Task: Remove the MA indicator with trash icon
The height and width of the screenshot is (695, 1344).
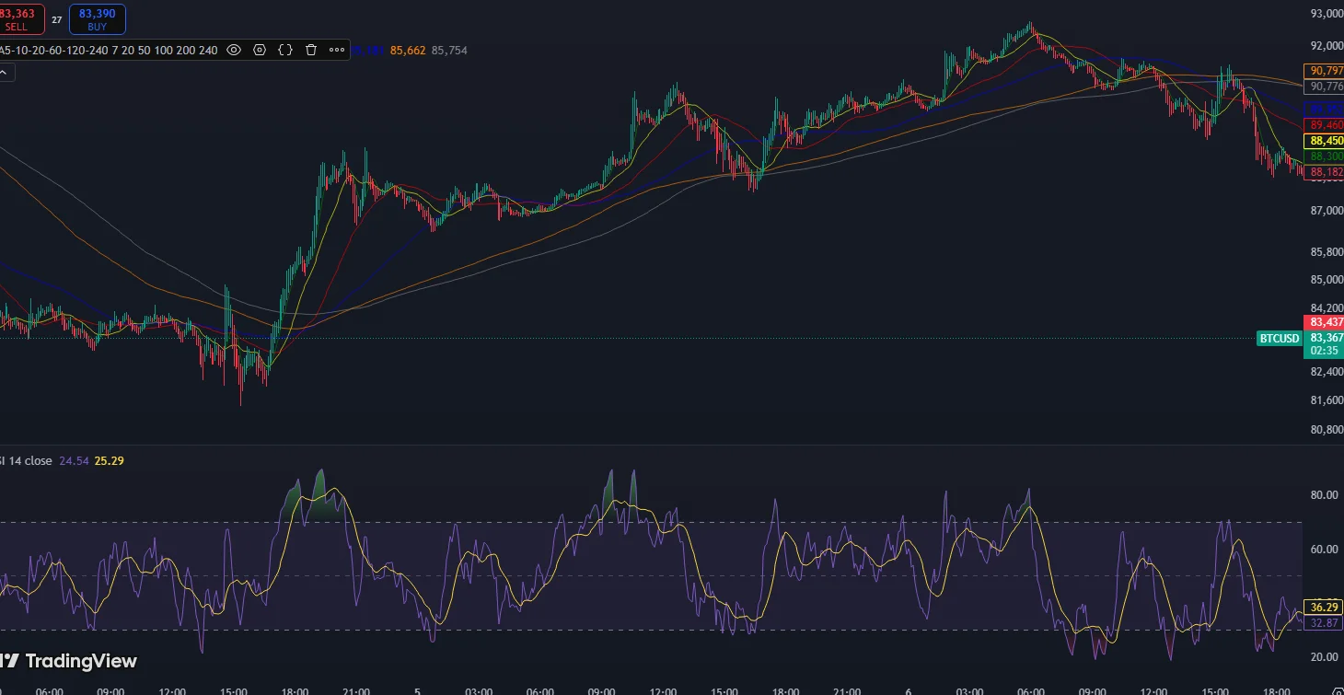Action: pyautogui.click(x=311, y=50)
